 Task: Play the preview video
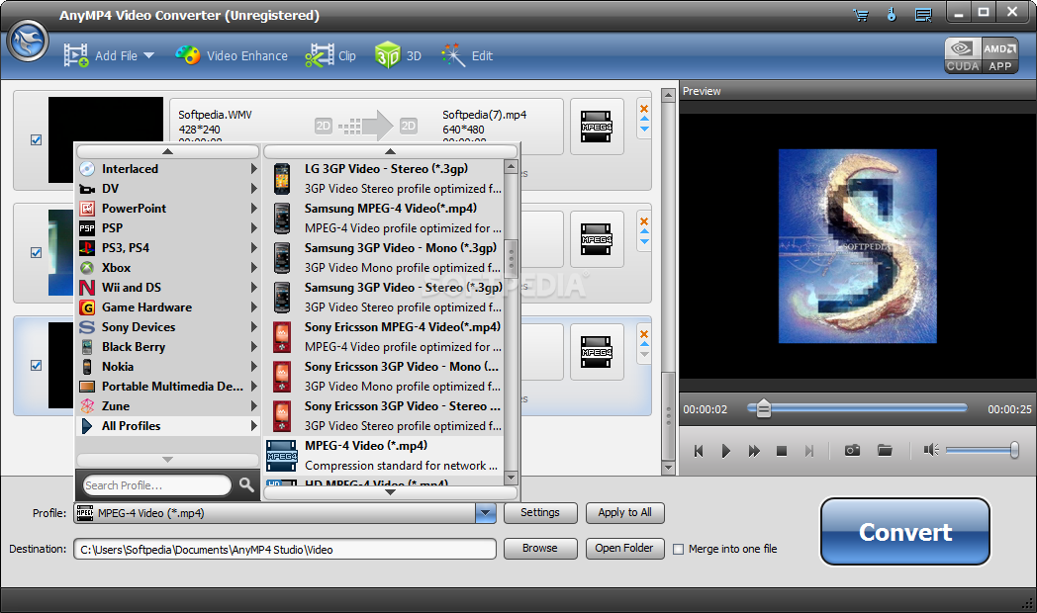726,451
